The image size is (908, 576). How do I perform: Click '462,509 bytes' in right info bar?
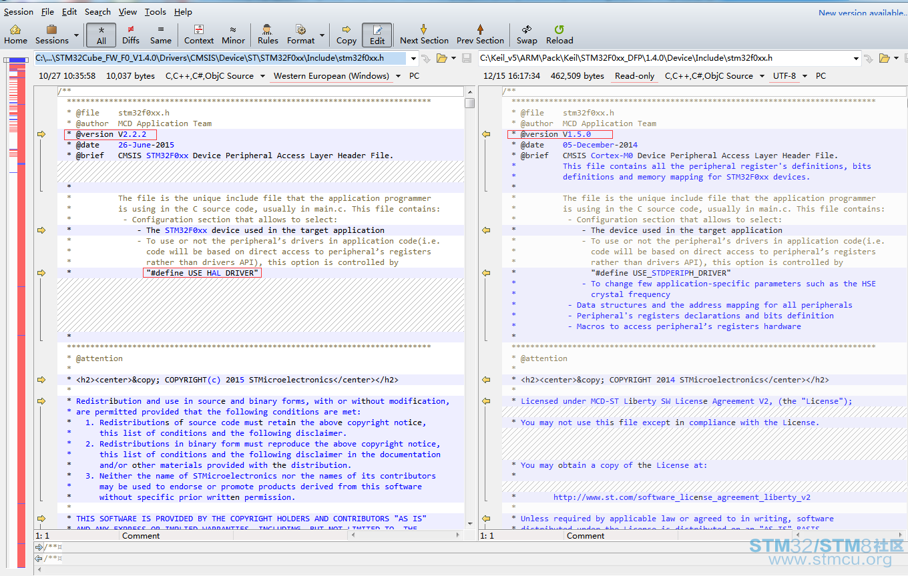(577, 76)
